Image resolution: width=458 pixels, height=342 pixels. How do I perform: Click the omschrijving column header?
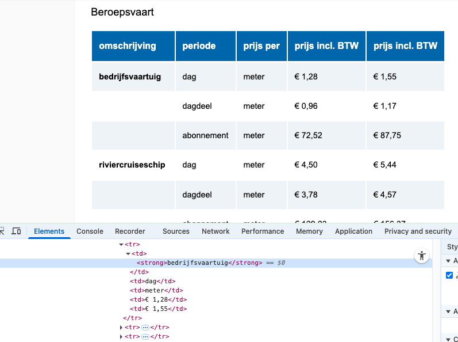133,46
